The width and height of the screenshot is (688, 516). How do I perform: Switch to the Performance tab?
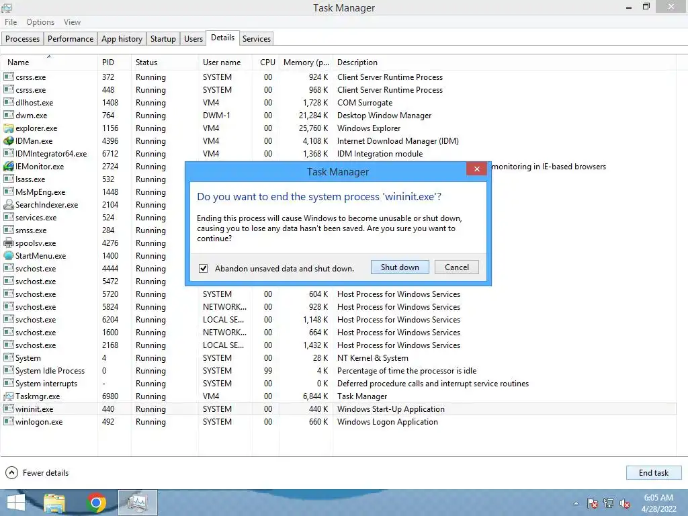(x=71, y=38)
